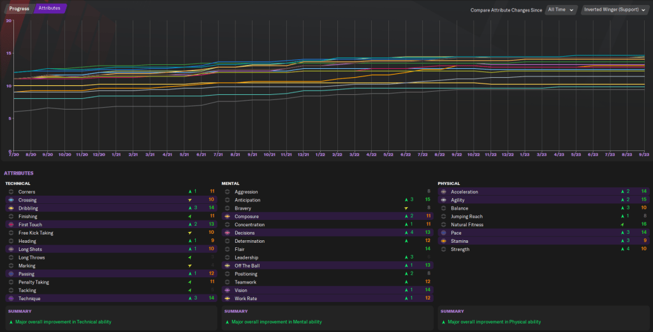Switch to the Progress tab

[18, 8]
